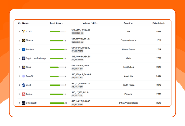The image size is (185, 126).
Task: Click Bybit (Spot) trust score bar
Action: click(57, 103)
